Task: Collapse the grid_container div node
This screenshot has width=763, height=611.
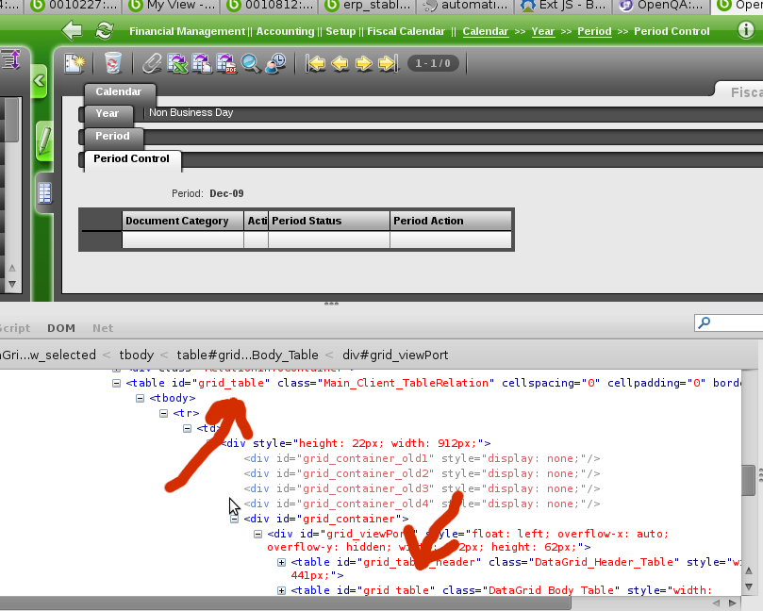Action: (x=235, y=519)
